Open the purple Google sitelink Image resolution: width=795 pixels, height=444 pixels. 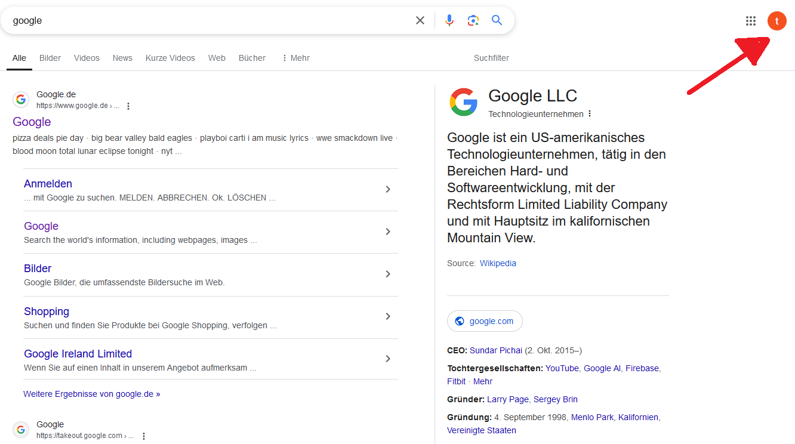[41, 226]
